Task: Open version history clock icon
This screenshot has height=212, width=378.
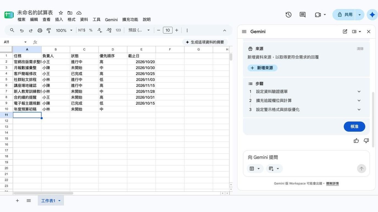Action: [x=288, y=15]
